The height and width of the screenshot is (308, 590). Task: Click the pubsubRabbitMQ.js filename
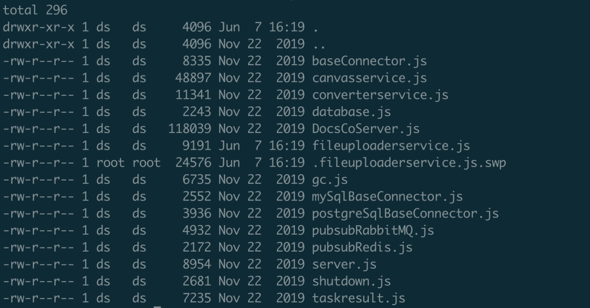pyautogui.click(x=373, y=230)
